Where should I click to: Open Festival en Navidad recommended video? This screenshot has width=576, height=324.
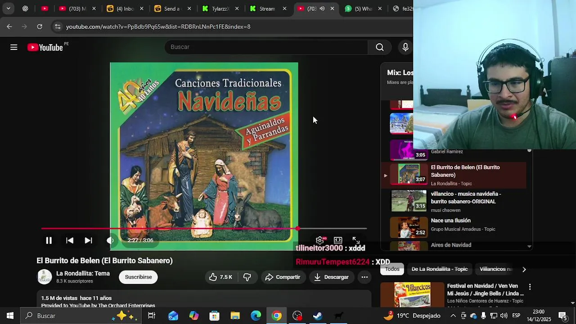click(485, 290)
